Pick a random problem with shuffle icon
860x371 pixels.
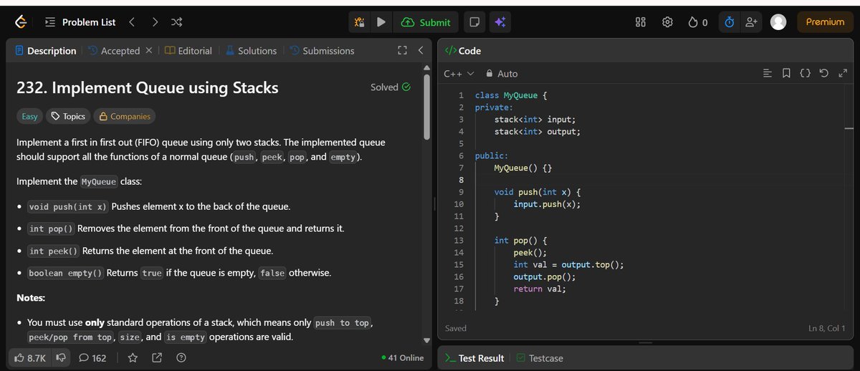[x=176, y=22]
